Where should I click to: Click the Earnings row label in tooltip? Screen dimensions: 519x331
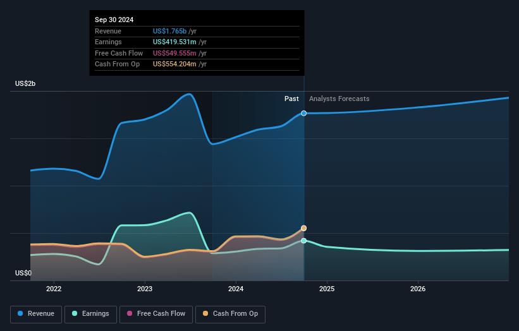point(108,42)
